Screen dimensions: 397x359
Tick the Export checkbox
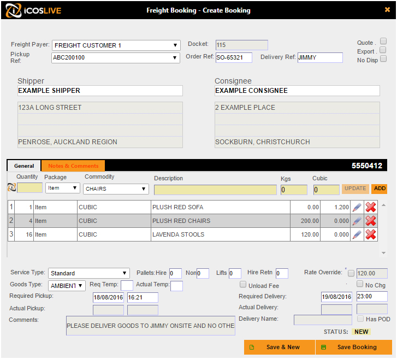(383, 50)
